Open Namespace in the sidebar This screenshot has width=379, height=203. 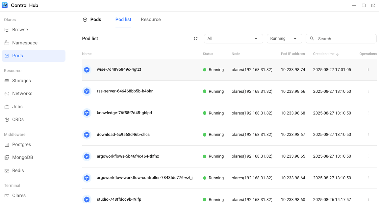coord(25,43)
